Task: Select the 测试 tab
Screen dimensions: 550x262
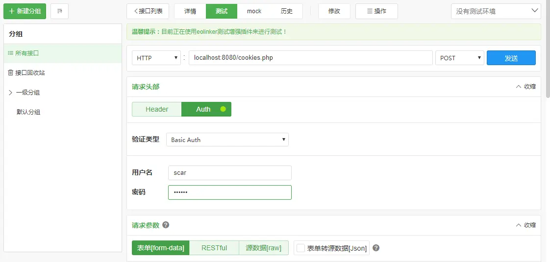Action: tap(222, 11)
